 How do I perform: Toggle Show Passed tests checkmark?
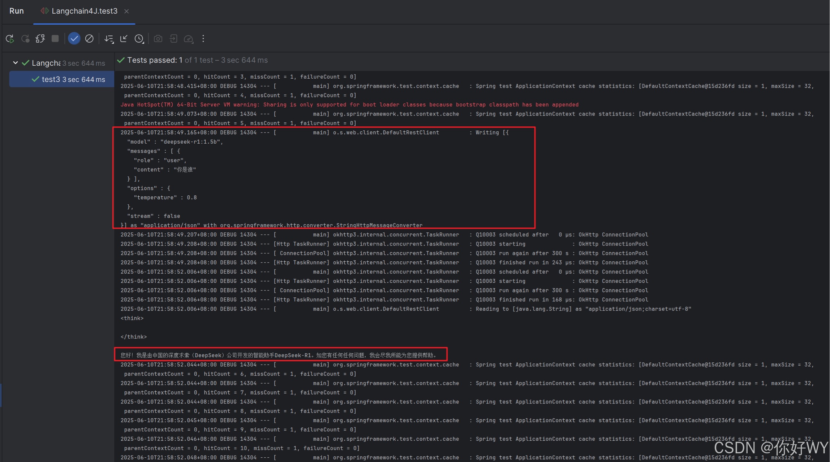coord(74,39)
